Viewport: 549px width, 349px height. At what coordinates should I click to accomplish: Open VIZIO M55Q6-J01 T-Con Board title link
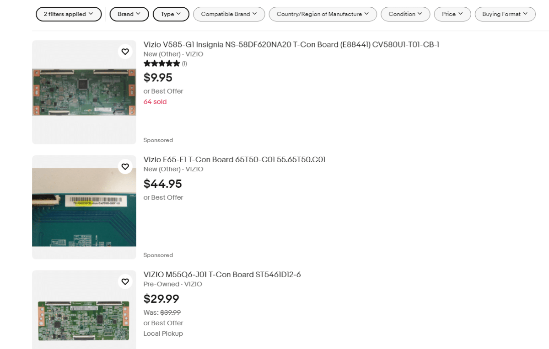[x=222, y=275]
